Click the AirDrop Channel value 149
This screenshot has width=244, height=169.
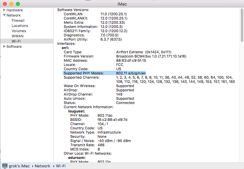tap(119, 94)
